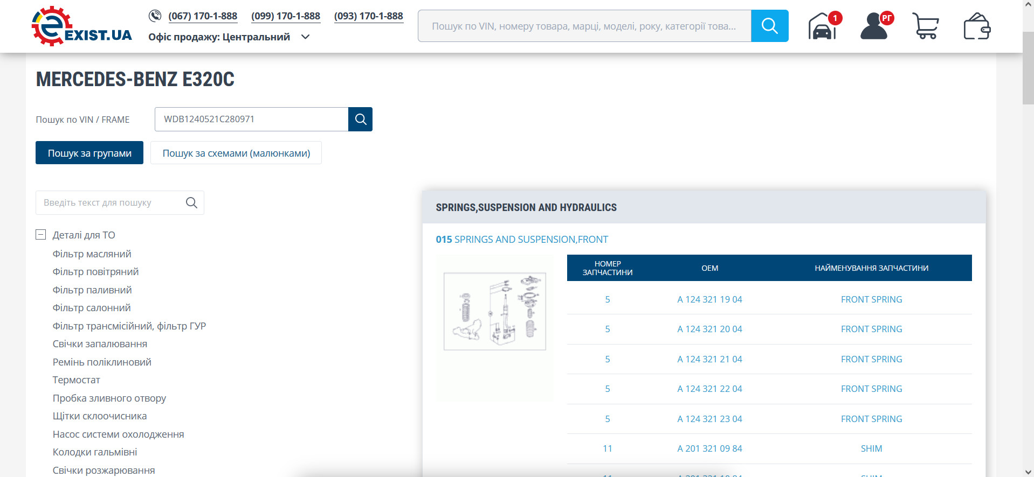Open the wallet icon
The image size is (1034, 477).
(x=976, y=26)
